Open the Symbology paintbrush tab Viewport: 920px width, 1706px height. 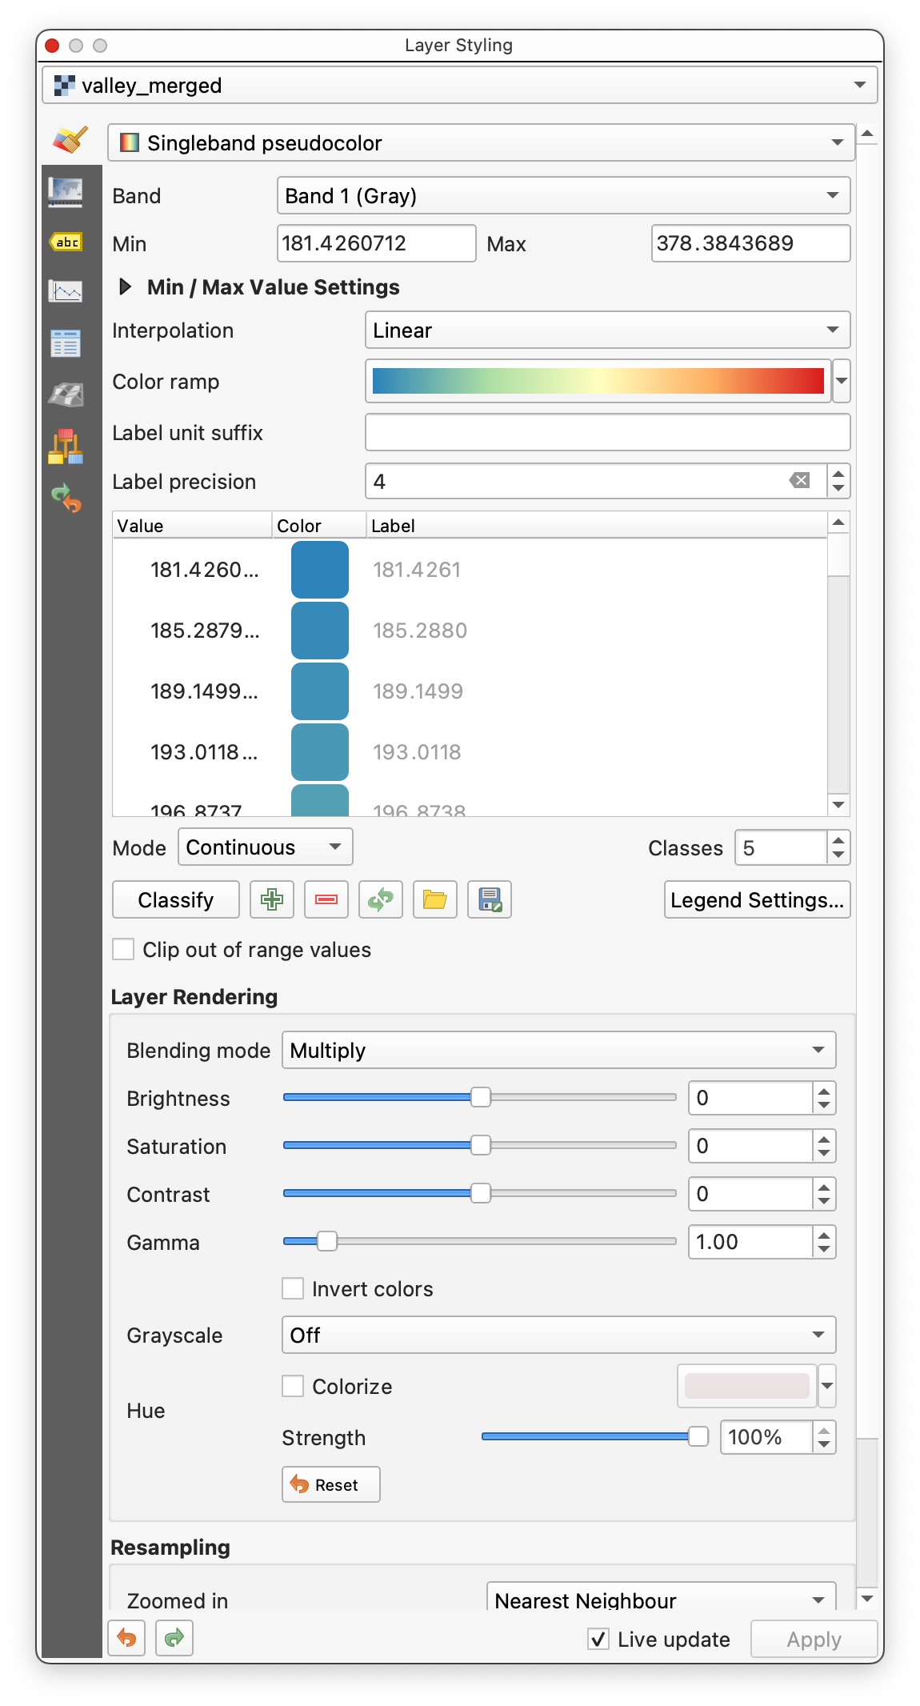pyautogui.click(x=70, y=140)
